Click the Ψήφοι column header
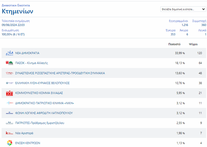Screen dimensions: 207x147 (x=193, y=44)
